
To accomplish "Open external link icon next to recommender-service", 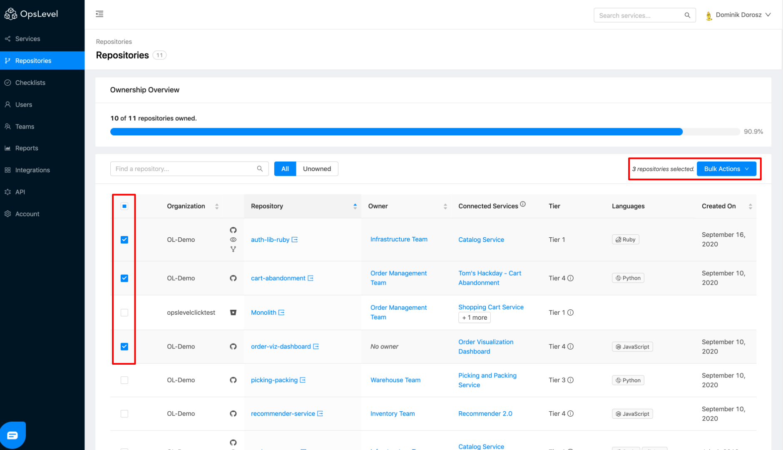I will (x=320, y=414).
